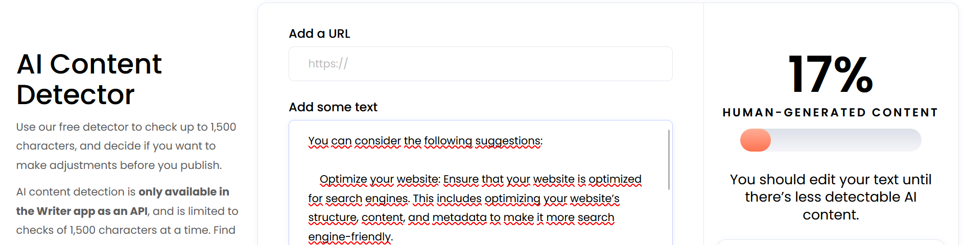
Task: Click the "AI Content Detector" heading
Action: [89, 79]
